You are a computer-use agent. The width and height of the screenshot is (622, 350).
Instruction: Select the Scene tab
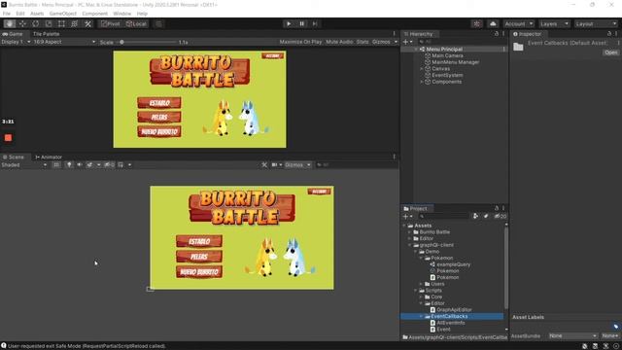pos(14,157)
